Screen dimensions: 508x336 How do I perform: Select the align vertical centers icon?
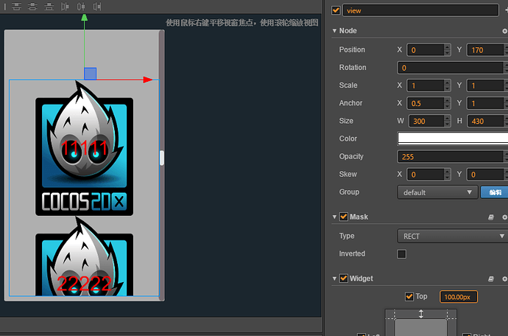pos(32,6)
